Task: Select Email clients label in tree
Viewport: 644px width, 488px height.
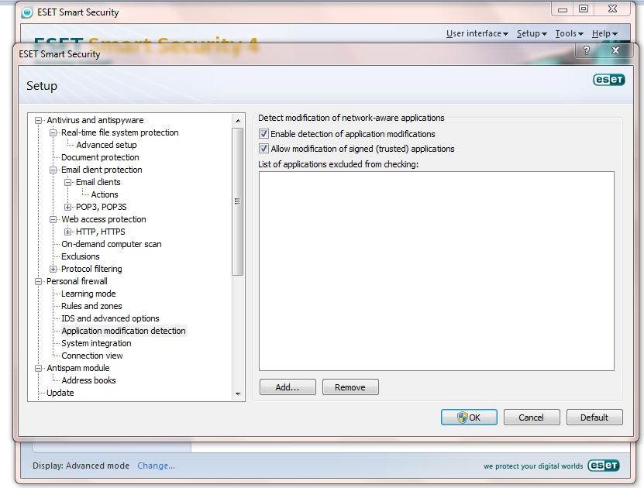Action: click(98, 182)
